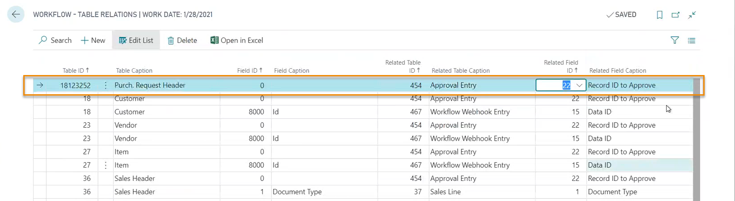The width and height of the screenshot is (735, 201).
Task: Sort by Related Table ID column
Action: (403, 67)
